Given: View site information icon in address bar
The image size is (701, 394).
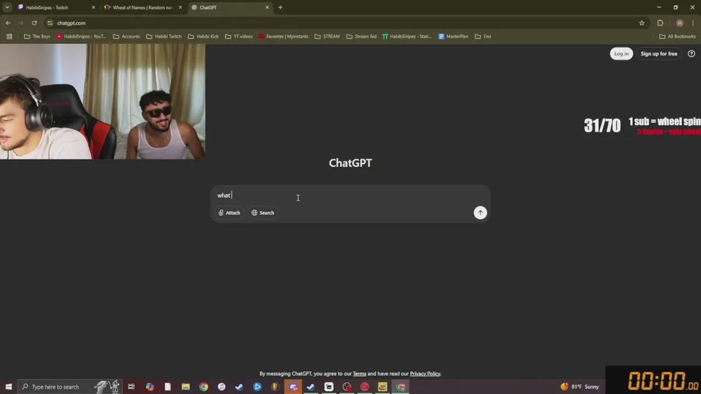Looking at the screenshot, I should point(50,23).
